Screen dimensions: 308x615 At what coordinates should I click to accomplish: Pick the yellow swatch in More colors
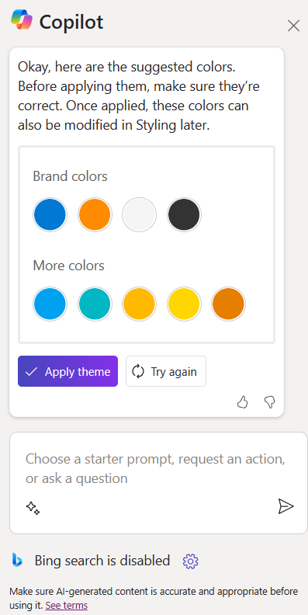pos(184,304)
